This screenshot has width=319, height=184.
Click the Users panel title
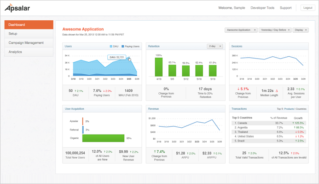pyautogui.click(x=68, y=46)
